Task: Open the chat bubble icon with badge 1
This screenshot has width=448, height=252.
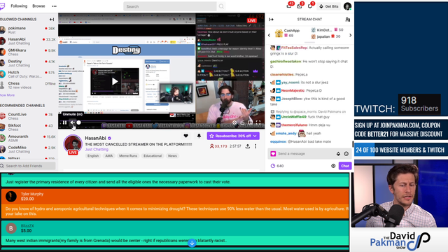Action: coord(310,6)
